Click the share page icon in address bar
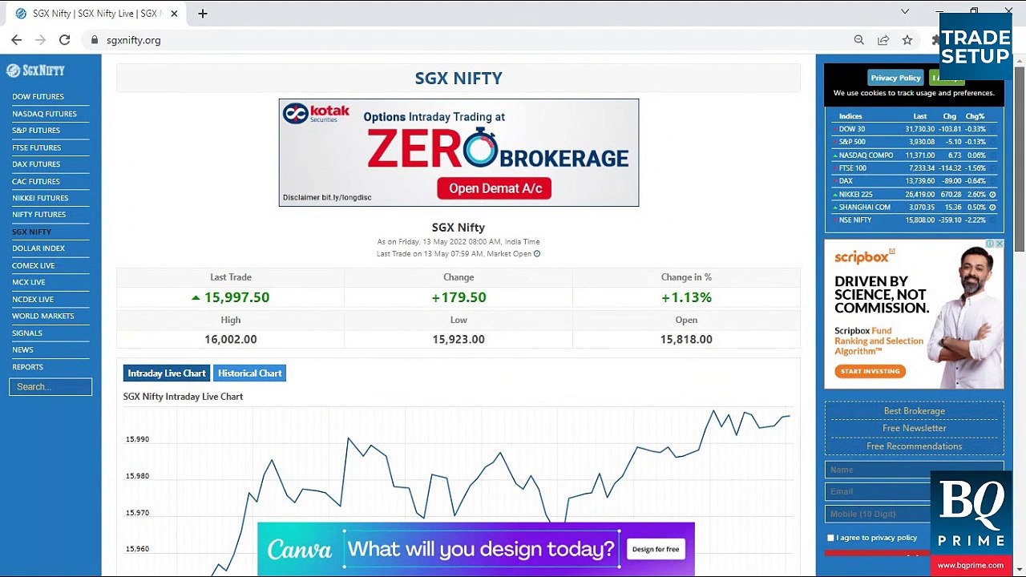The width and height of the screenshot is (1026, 577). point(883,40)
